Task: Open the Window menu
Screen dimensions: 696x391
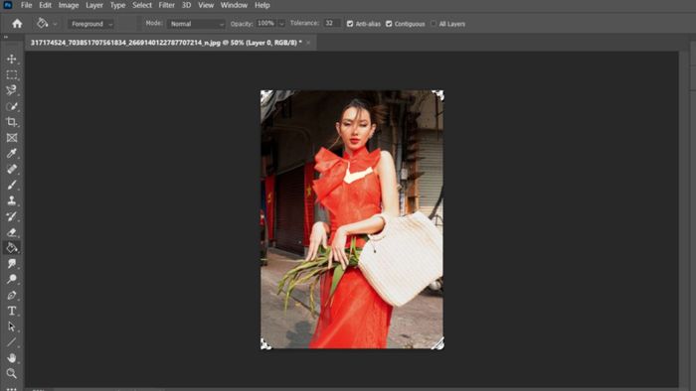Action: click(234, 5)
